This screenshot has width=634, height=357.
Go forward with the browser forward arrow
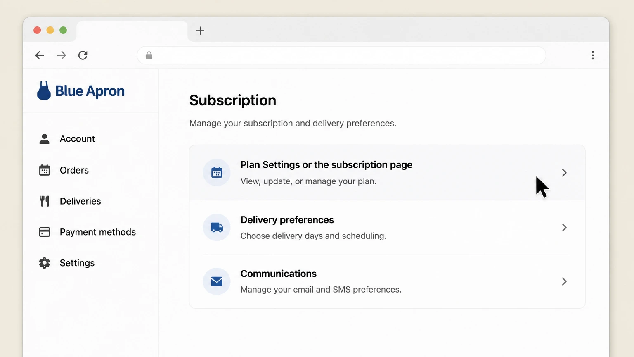click(x=61, y=55)
